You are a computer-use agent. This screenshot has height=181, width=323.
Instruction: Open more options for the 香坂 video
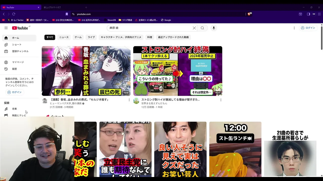(x=129, y=100)
